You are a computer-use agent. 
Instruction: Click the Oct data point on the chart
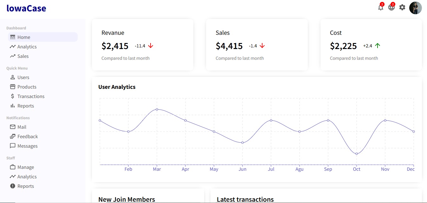tap(357, 154)
